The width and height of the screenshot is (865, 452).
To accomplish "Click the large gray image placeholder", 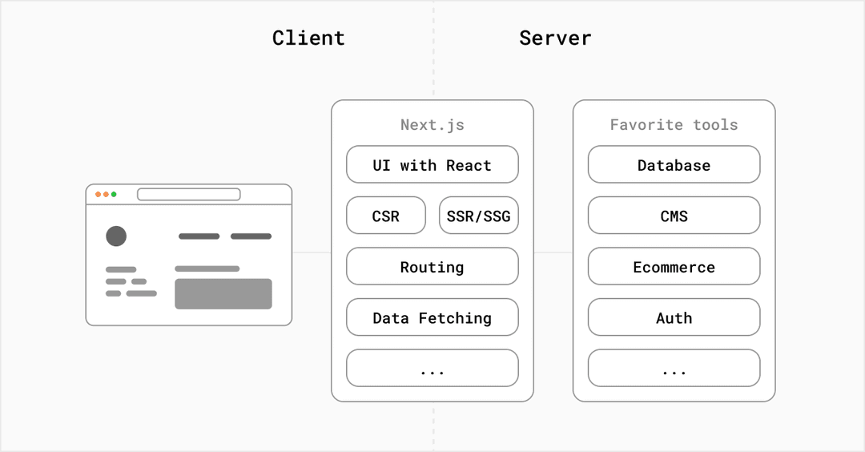I will click(x=223, y=293).
